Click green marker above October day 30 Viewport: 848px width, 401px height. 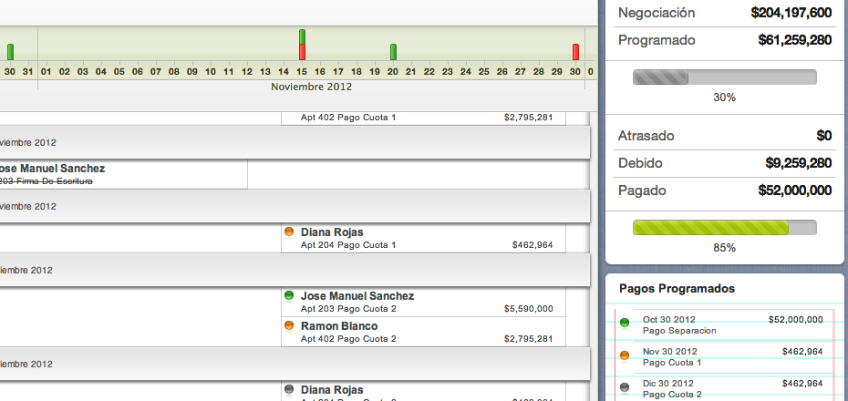click(10, 52)
